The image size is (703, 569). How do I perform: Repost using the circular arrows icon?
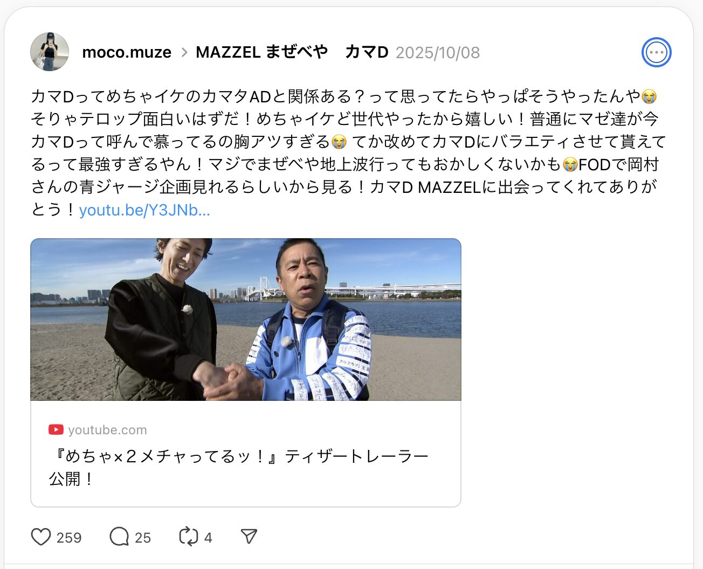coord(188,537)
